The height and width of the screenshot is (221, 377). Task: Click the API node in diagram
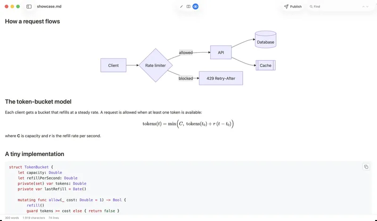click(x=221, y=52)
